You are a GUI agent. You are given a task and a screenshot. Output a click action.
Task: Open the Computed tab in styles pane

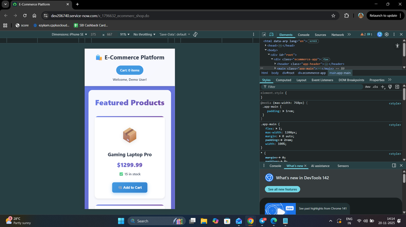click(283, 80)
